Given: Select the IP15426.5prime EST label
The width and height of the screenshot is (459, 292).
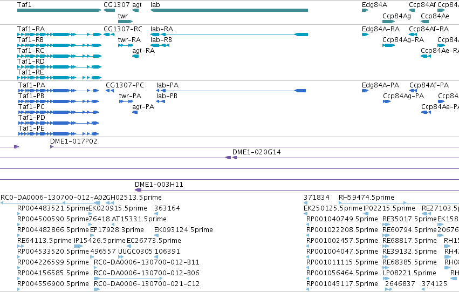Looking at the screenshot, I should [100, 241].
